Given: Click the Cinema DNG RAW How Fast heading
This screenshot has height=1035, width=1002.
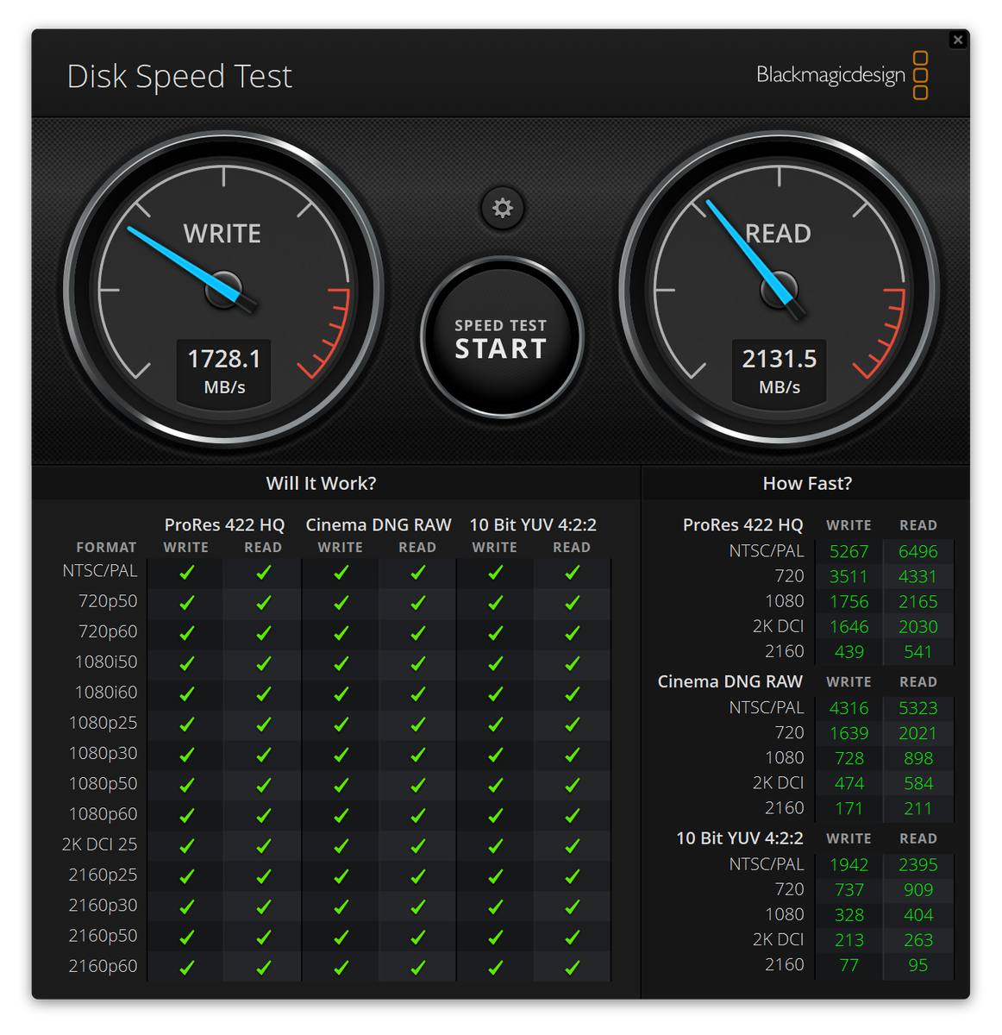Looking at the screenshot, I should pos(730,681).
